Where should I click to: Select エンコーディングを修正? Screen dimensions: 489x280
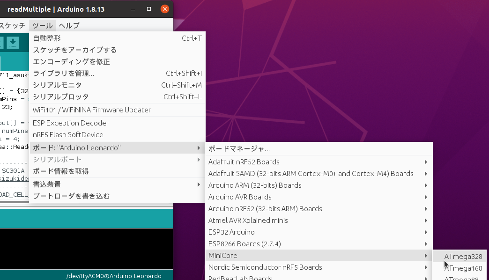coord(117,62)
